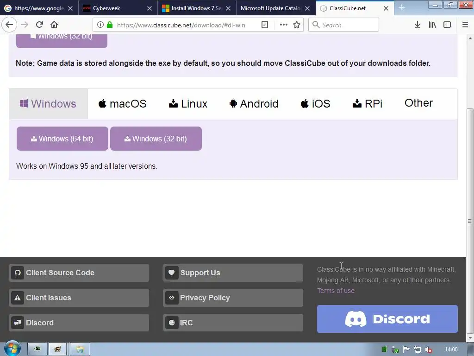Select the Android platform tab

[254, 103]
